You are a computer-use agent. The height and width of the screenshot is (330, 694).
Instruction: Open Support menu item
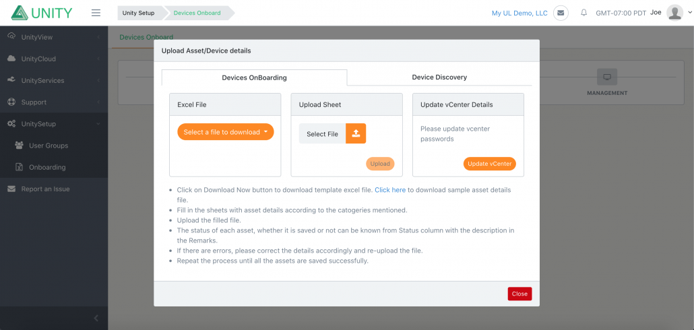[54, 102]
